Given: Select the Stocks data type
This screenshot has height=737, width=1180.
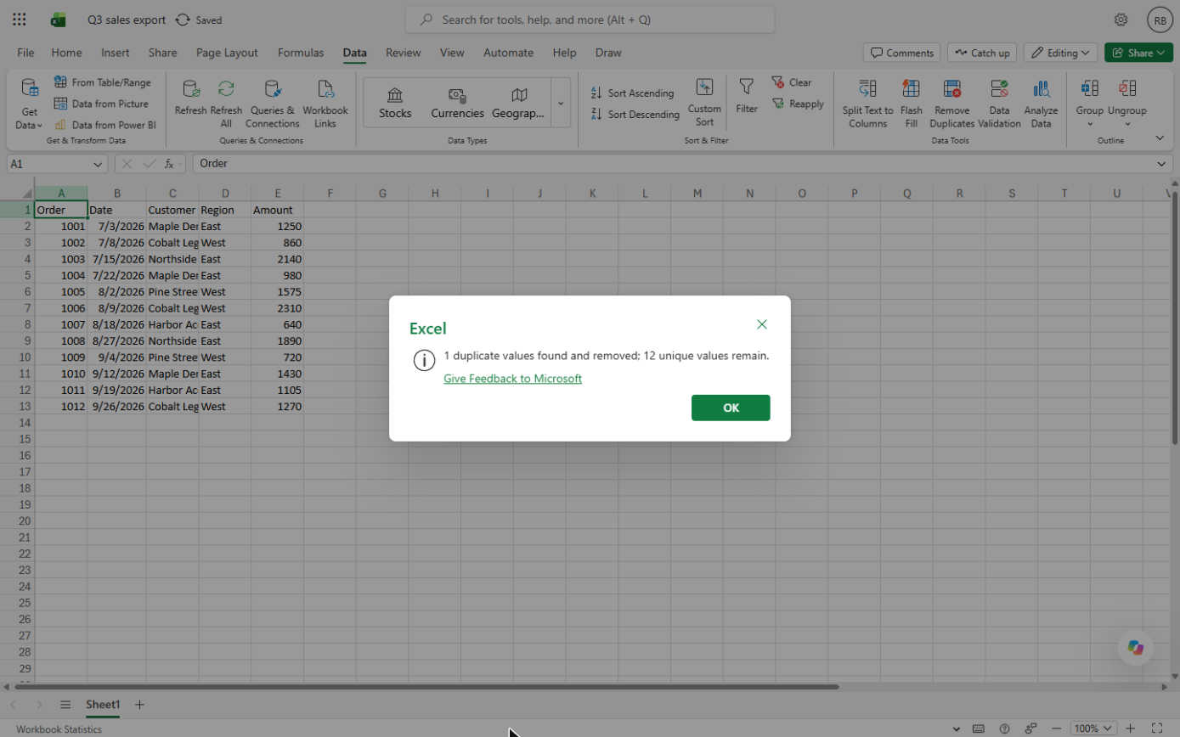Looking at the screenshot, I should [395, 103].
